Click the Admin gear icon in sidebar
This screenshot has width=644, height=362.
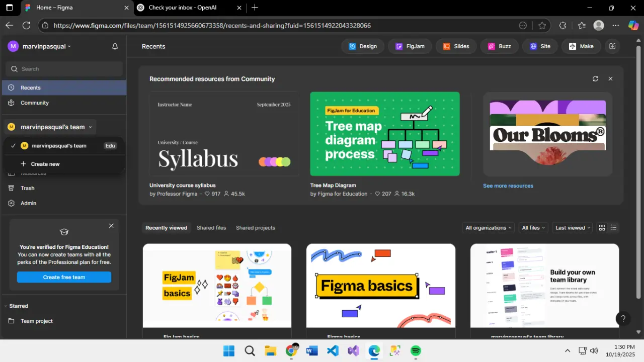pos(11,203)
